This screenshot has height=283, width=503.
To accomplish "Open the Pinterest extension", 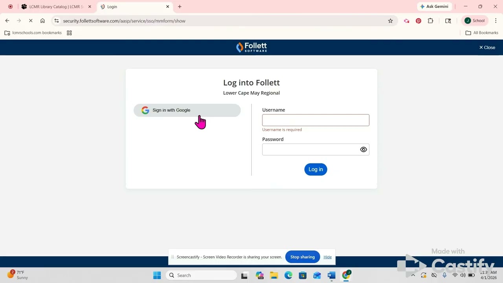I will coord(419,21).
